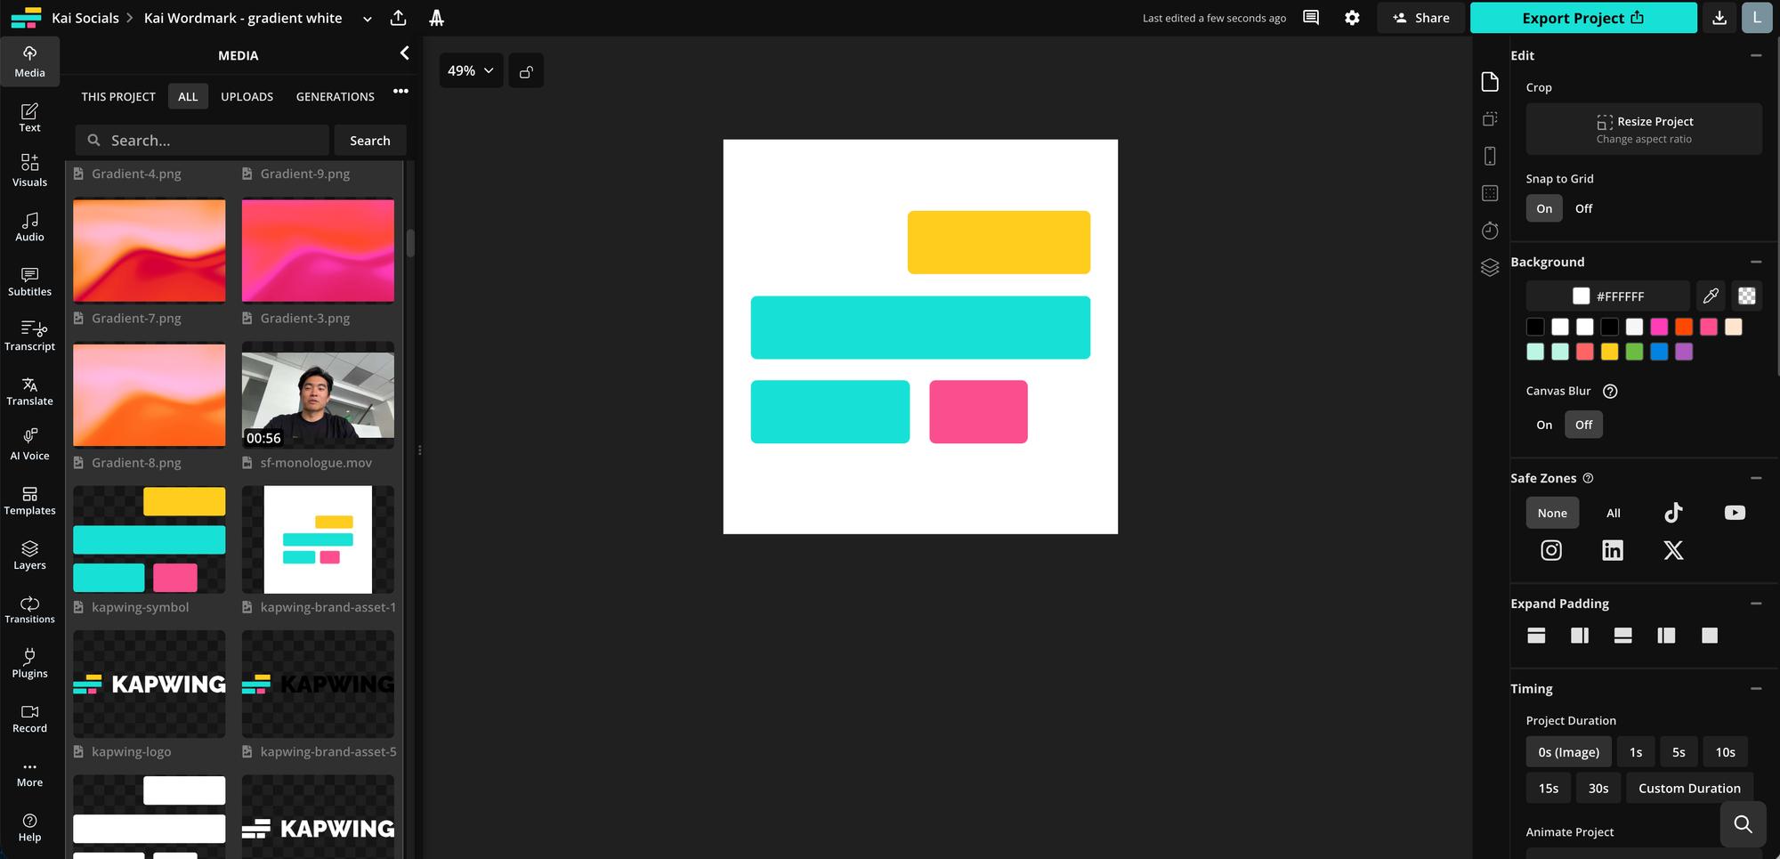Set Safe Zones to None
Screen dimensions: 1780x859
coord(1552,513)
